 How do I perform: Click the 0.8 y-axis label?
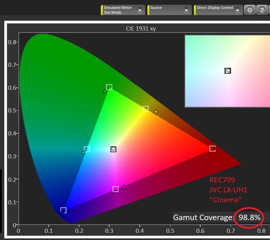tap(12, 42)
